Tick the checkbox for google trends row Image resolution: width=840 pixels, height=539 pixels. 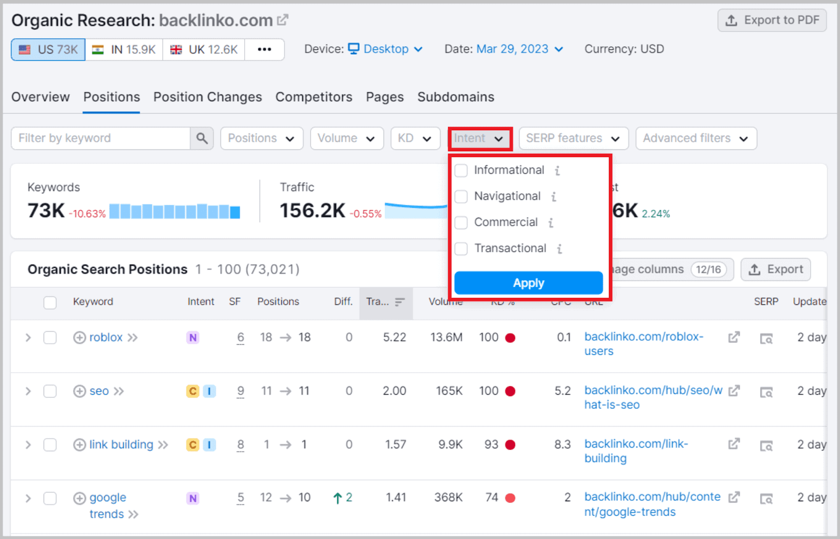(50, 498)
